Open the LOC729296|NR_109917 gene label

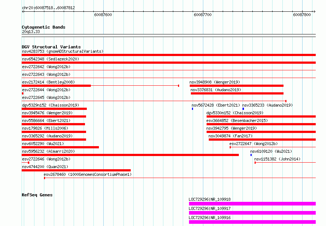(210, 208)
